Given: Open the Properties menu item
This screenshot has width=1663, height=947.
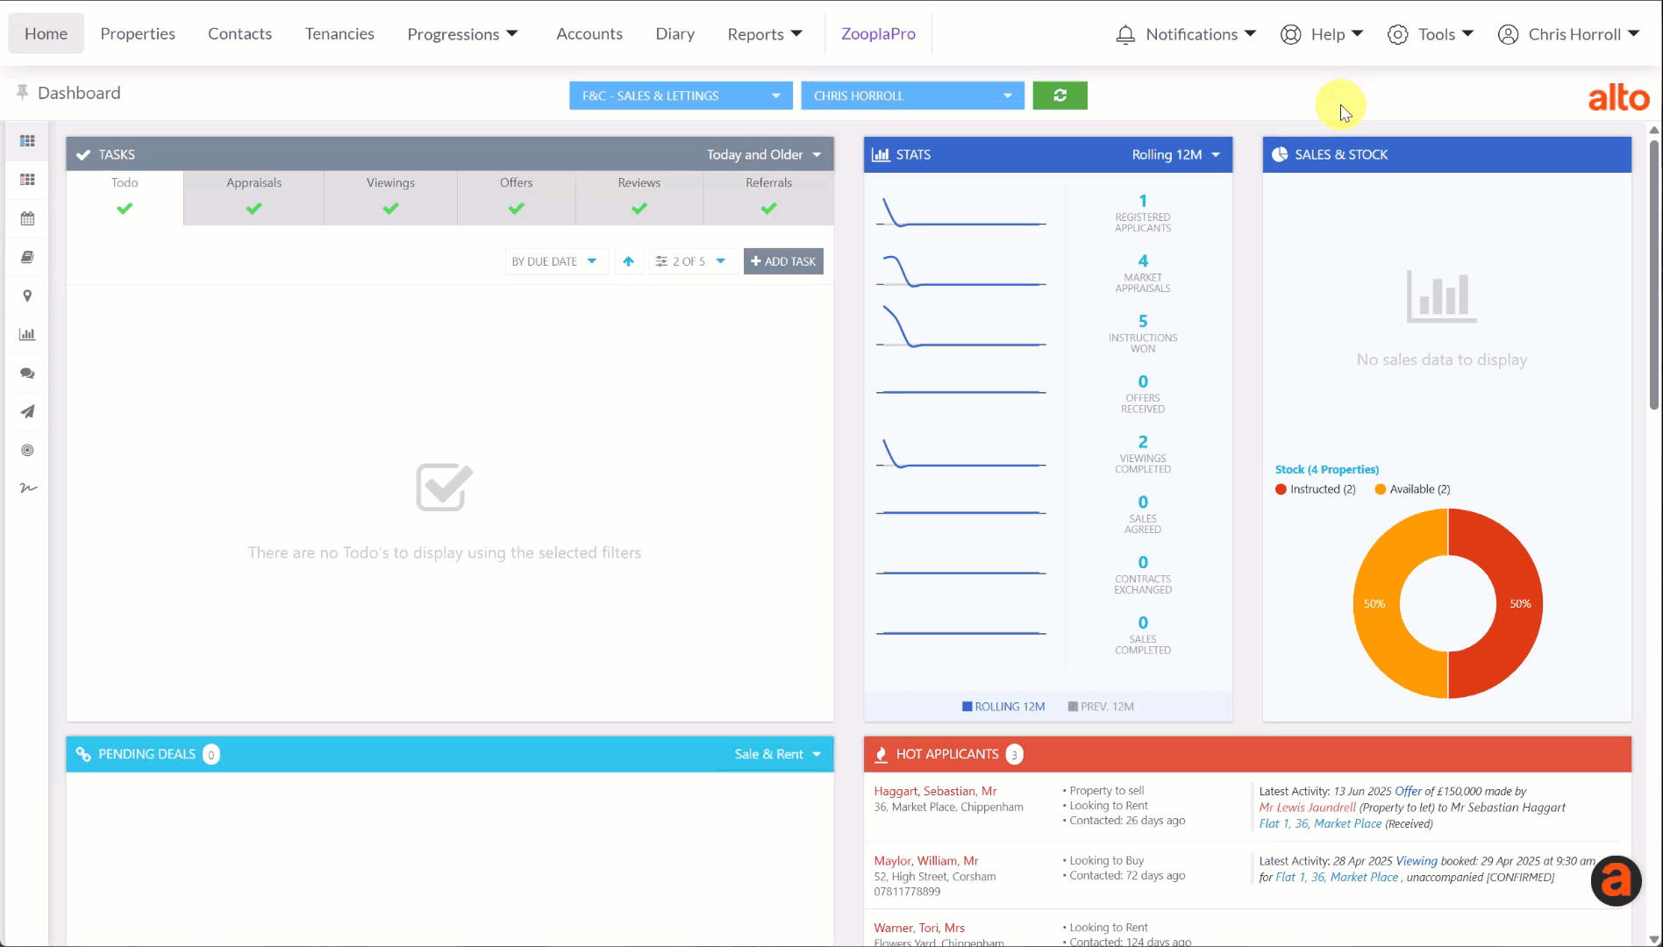Looking at the screenshot, I should click(138, 33).
